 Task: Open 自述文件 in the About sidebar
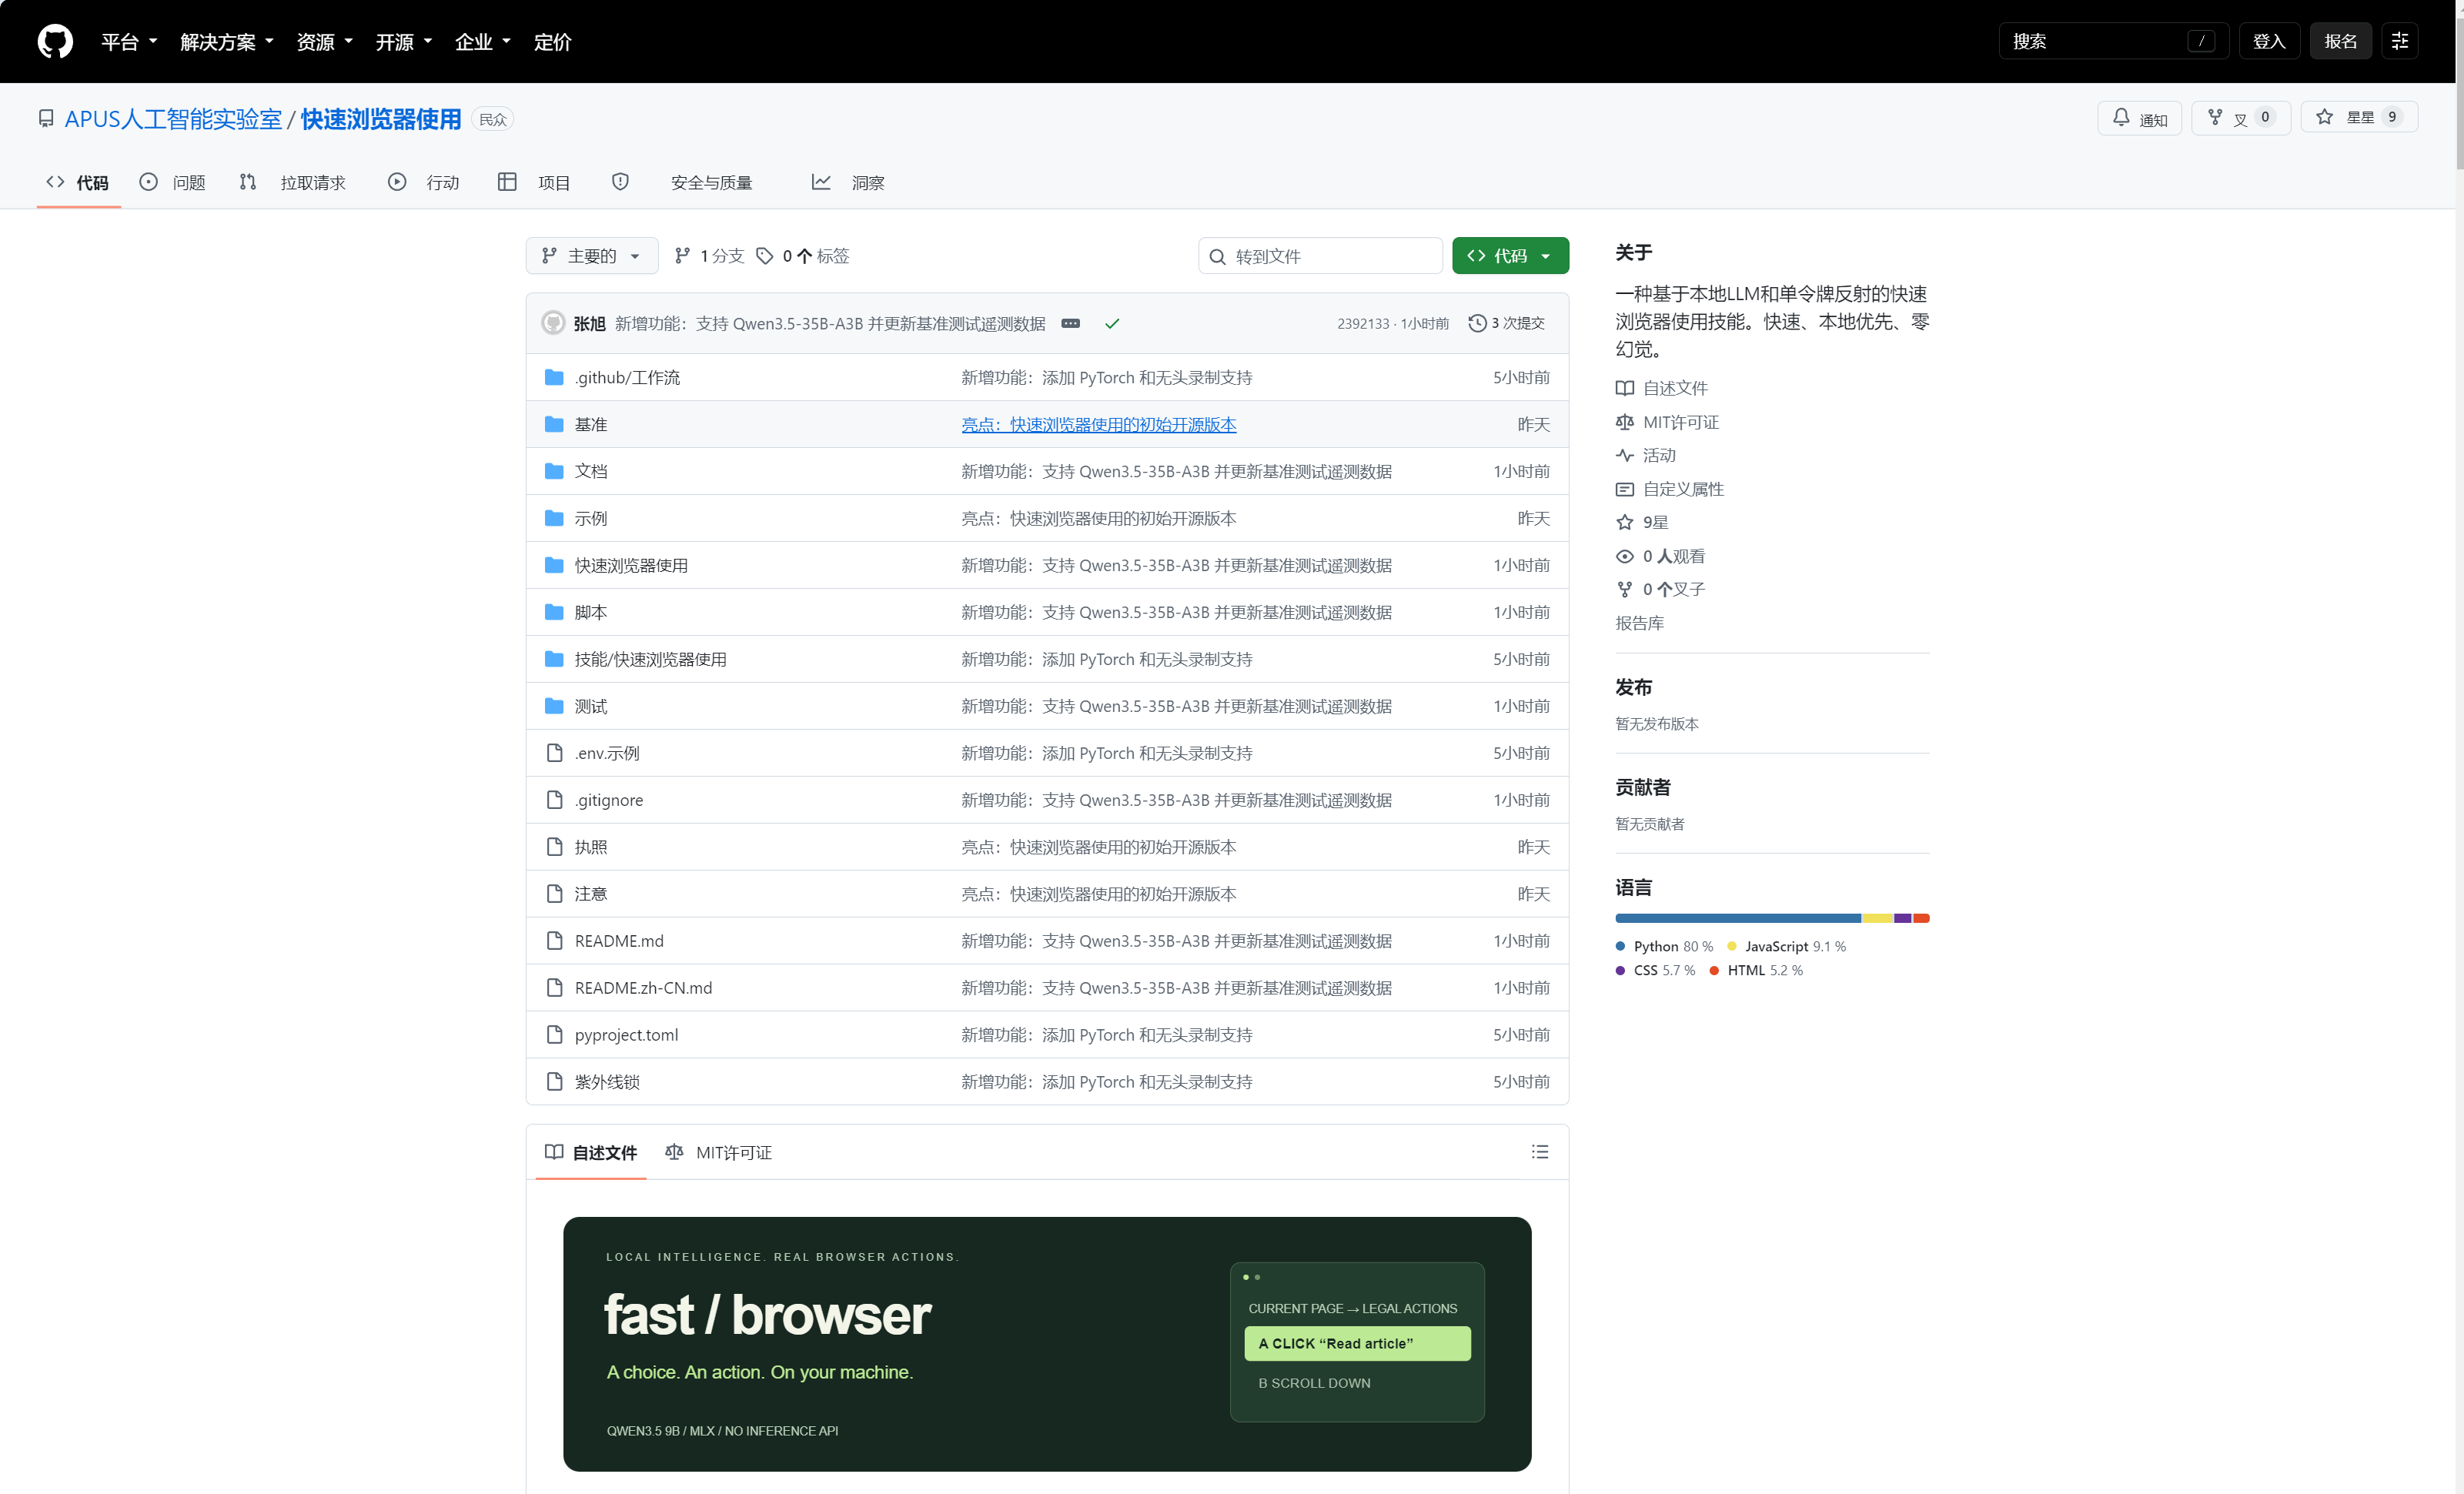coord(1662,388)
